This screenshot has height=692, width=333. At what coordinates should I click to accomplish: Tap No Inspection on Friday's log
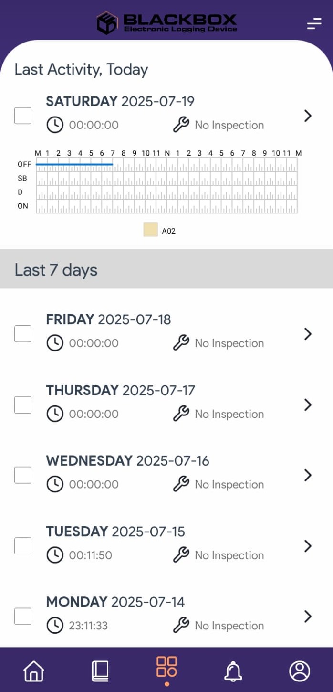point(229,343)
